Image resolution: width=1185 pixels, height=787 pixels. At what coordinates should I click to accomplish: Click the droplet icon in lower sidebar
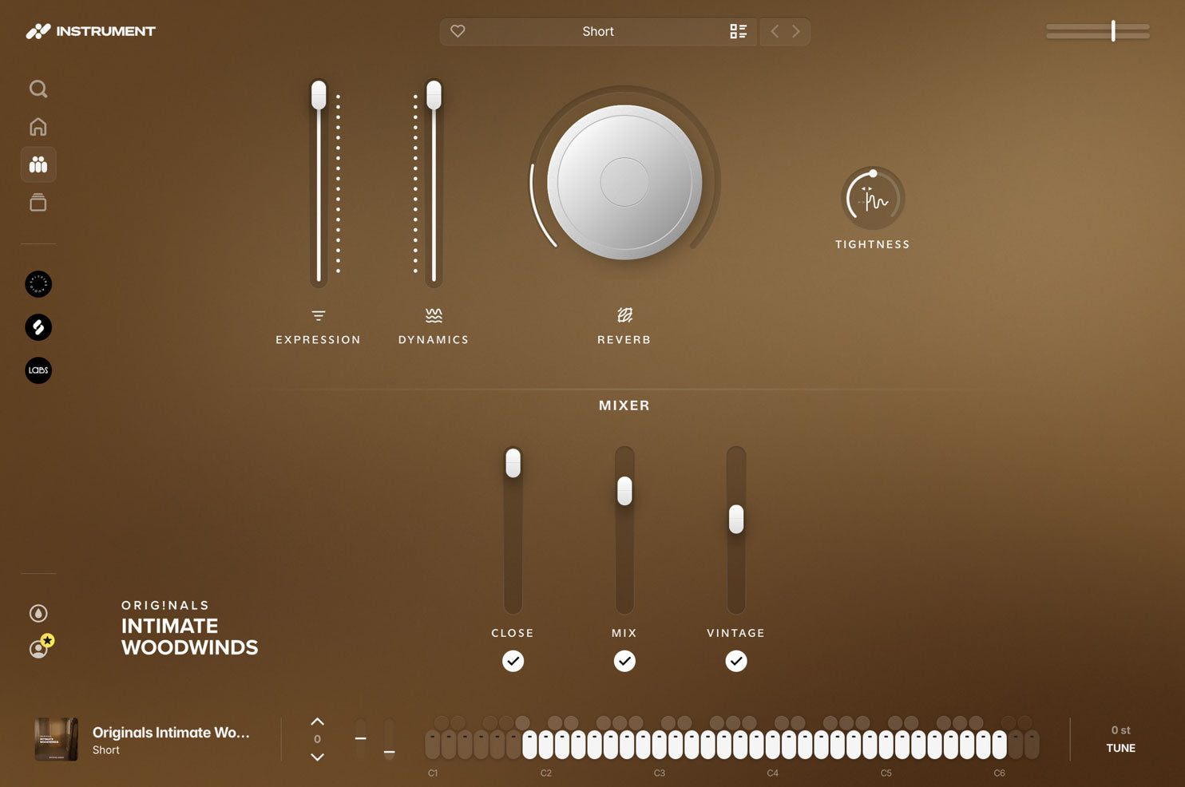pos(38,613)
